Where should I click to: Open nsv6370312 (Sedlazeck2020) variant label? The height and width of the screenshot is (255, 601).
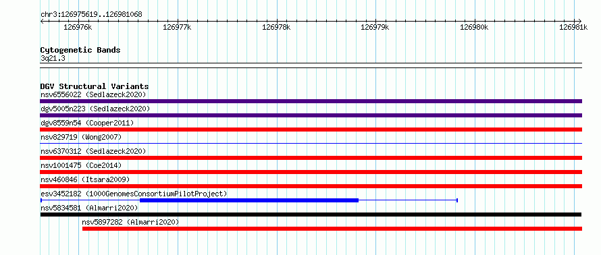[93, 151]
